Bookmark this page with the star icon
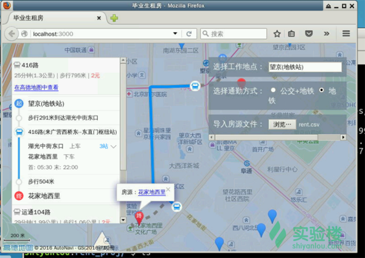Screen dimensions: 365x258 tap(277, 34)
